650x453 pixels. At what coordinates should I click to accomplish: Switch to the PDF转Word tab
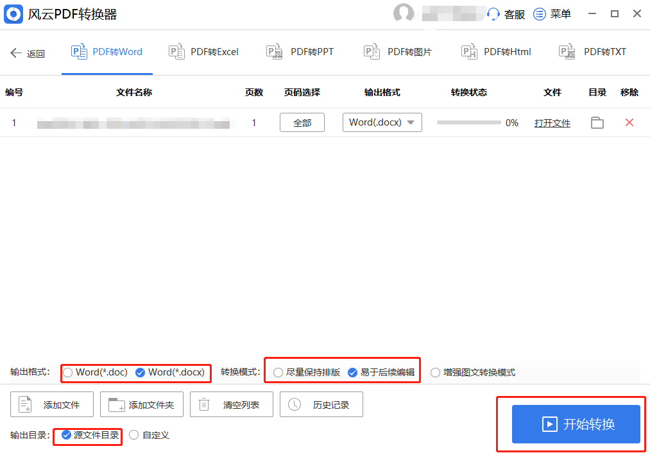click(107, 52)
